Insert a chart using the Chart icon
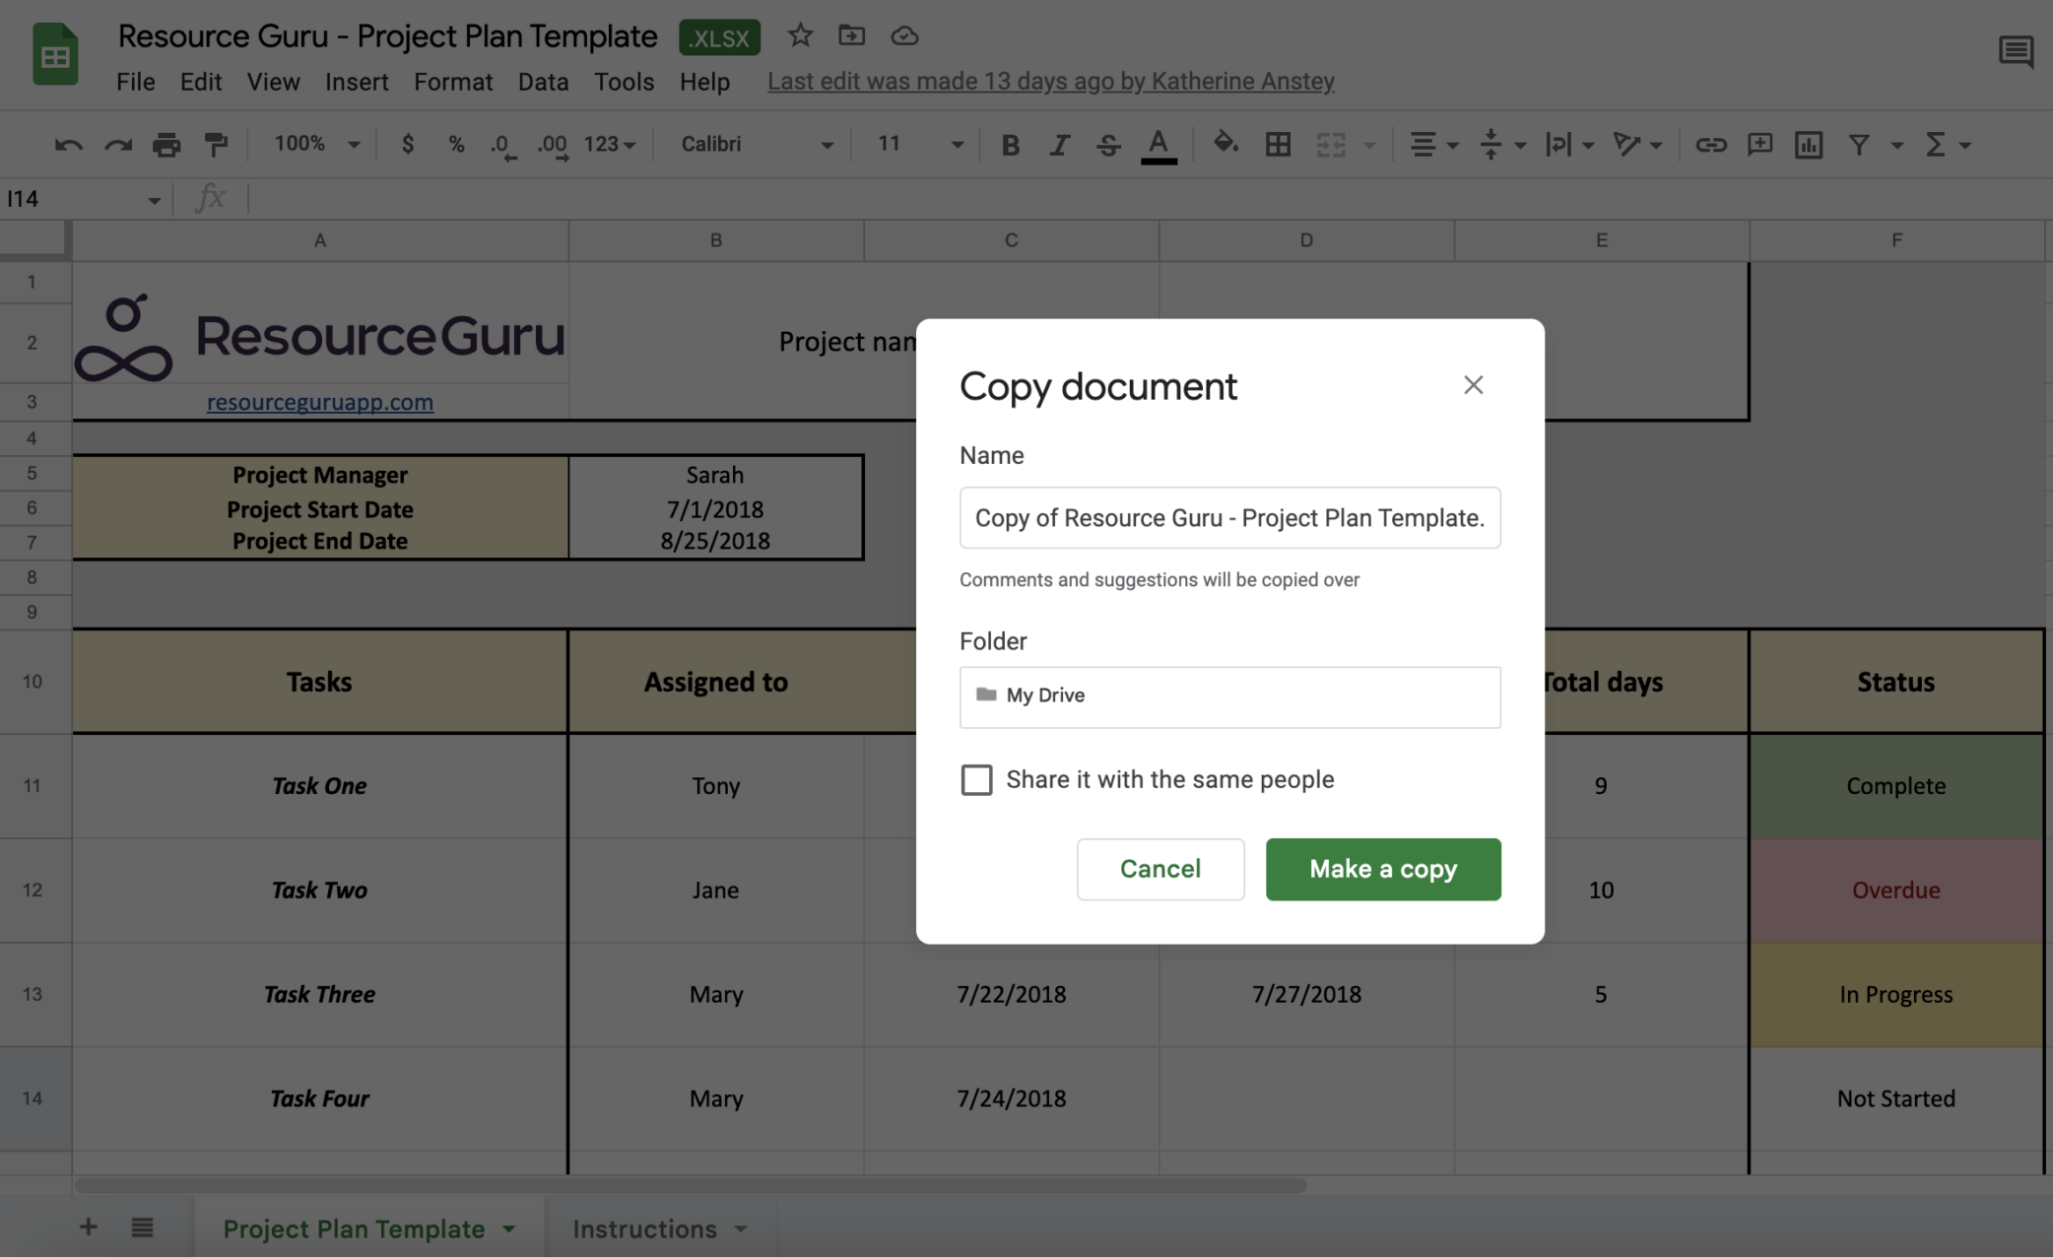 click(x=1809, y=144)
